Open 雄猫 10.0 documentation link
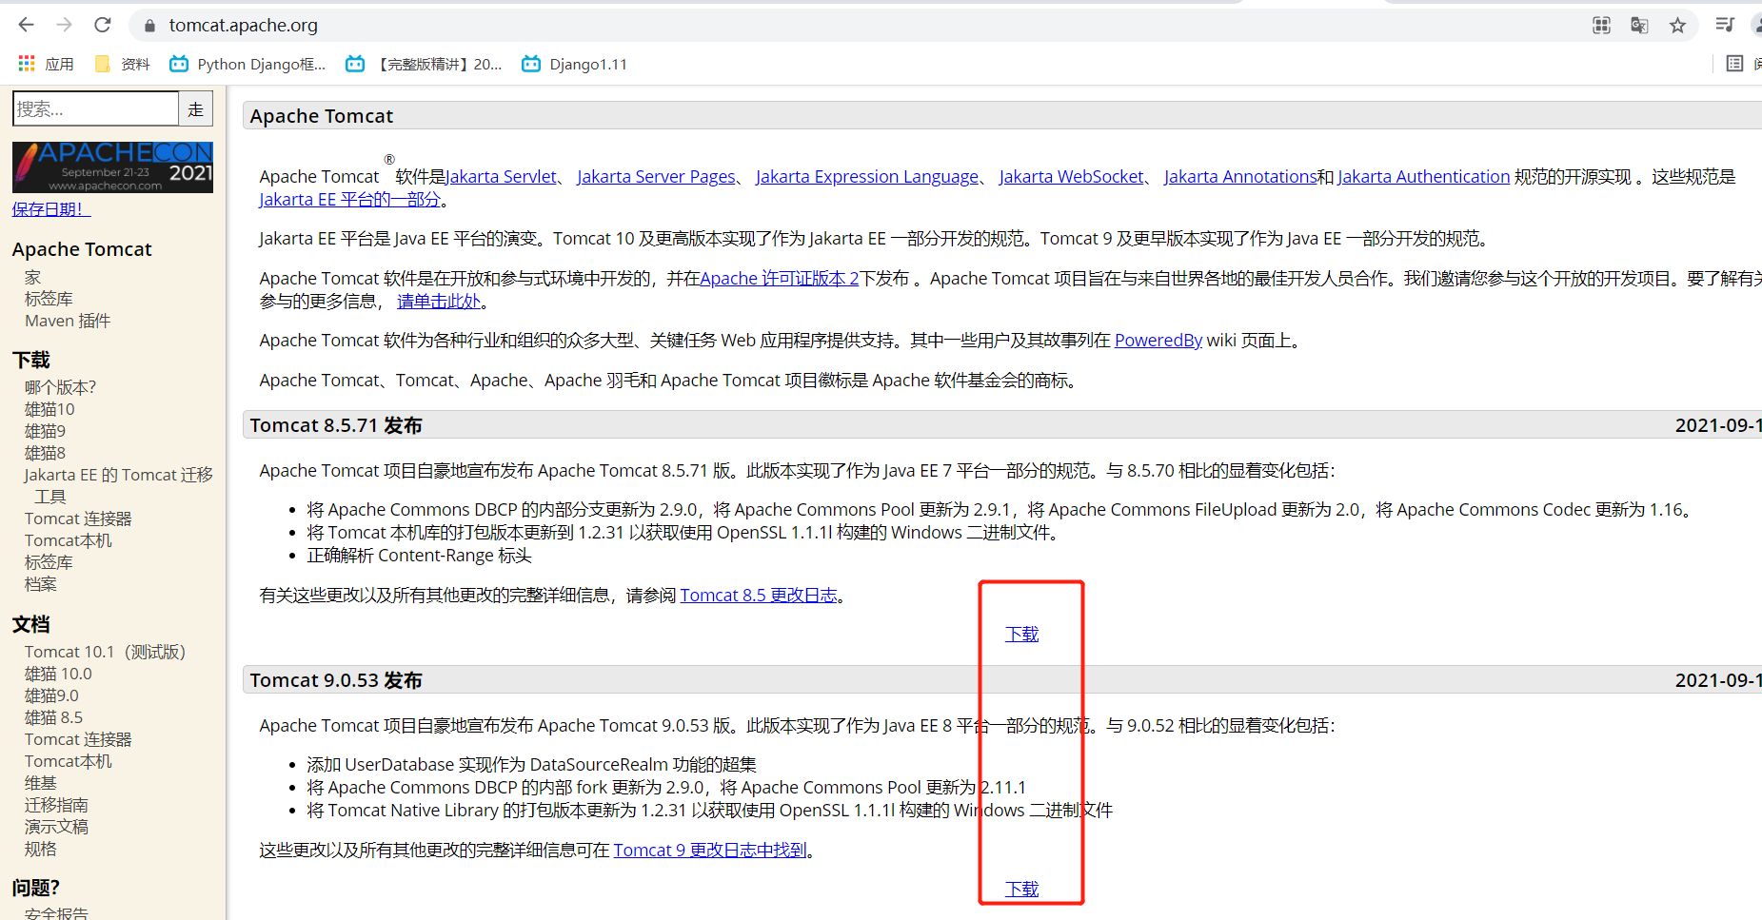 58,674
